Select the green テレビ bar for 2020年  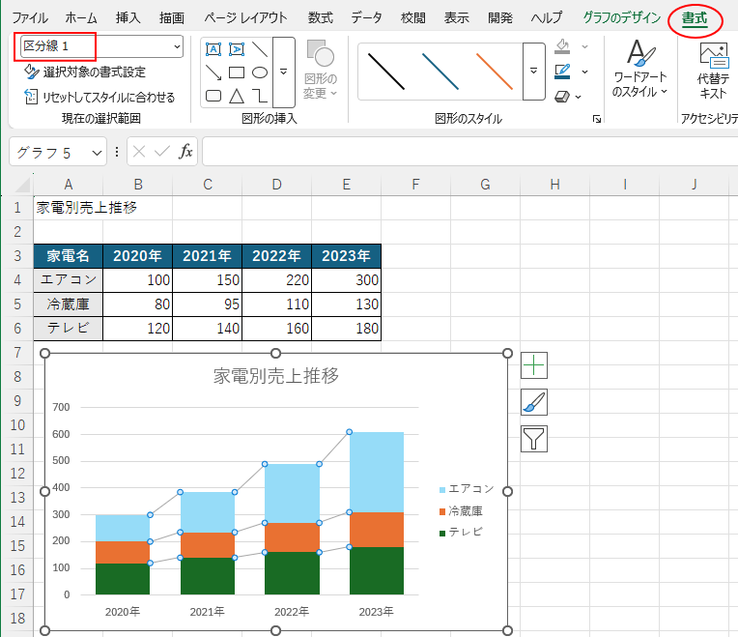123,579
